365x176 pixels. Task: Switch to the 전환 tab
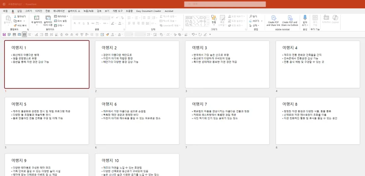[47, 11]
